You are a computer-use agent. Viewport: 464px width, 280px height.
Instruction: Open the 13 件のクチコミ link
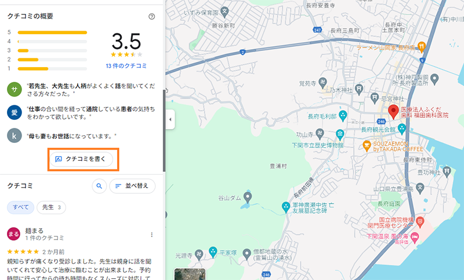pos(126,66)
